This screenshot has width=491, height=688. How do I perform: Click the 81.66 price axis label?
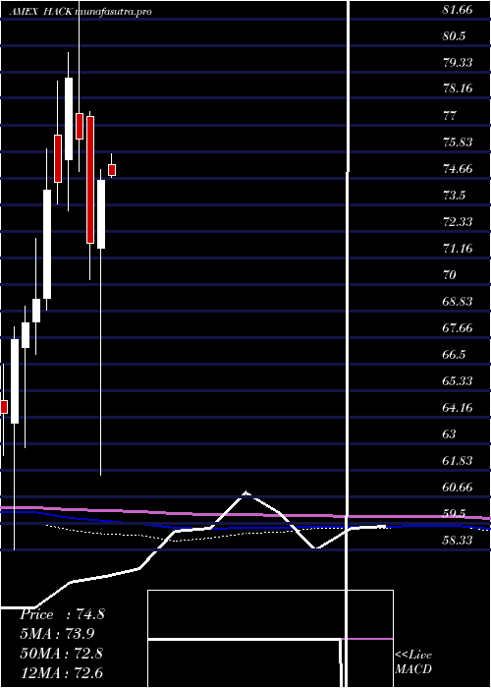tap(458, 9)
